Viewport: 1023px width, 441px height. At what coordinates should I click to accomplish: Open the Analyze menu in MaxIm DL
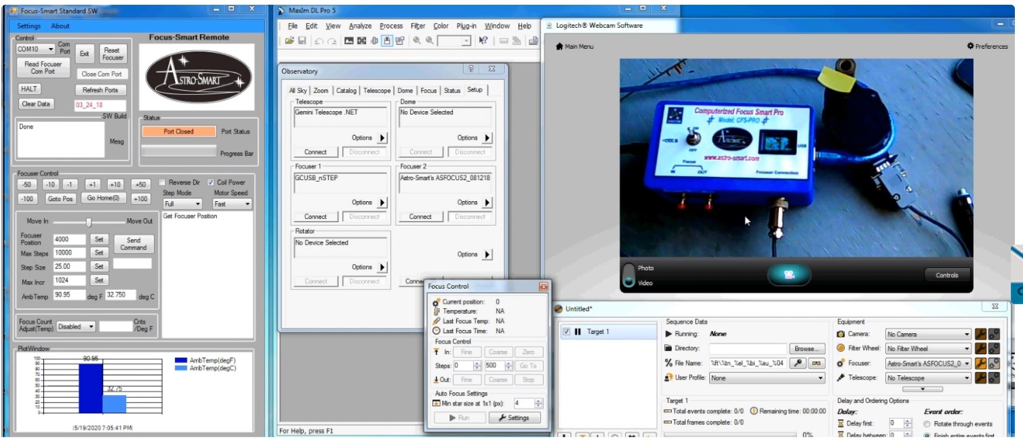tap(360, 26)
